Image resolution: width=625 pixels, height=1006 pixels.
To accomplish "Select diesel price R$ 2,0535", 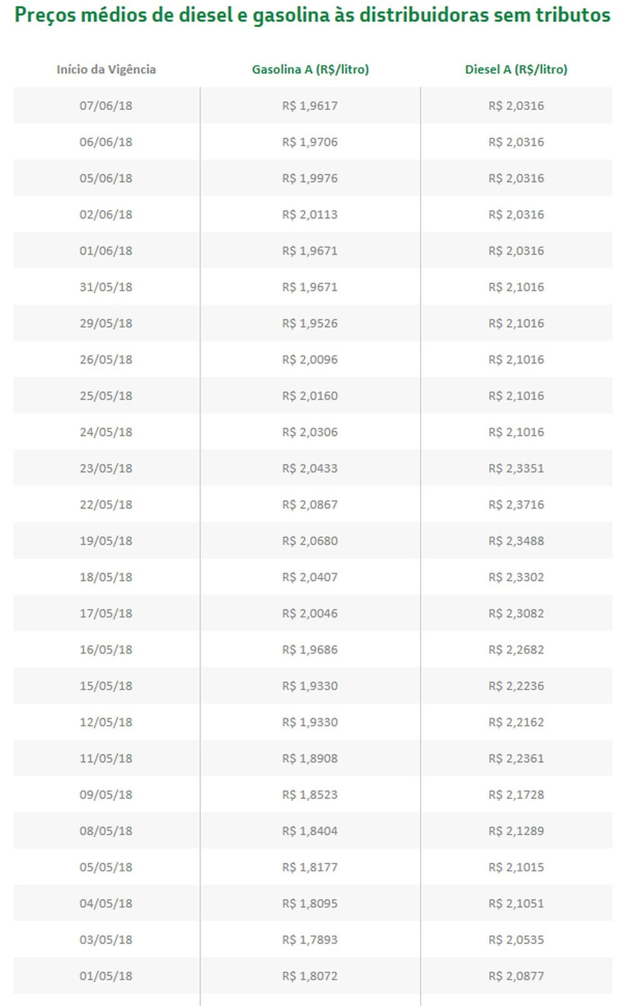I will coord(516,940).
